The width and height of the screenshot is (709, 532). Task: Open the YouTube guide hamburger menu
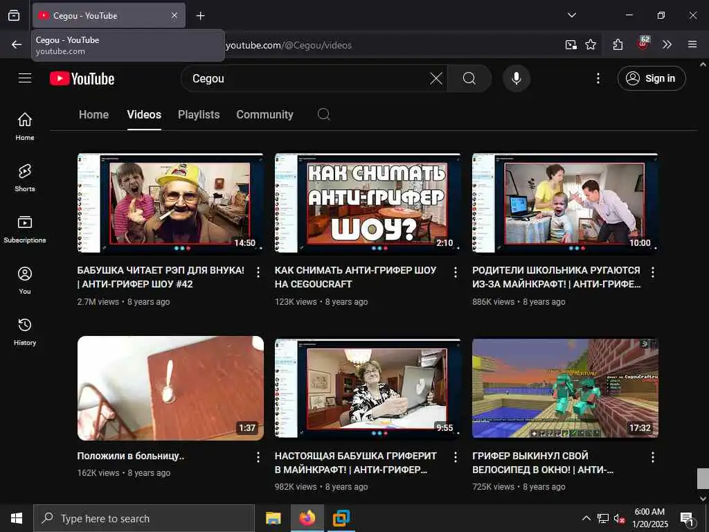click(x=25, y=78)
